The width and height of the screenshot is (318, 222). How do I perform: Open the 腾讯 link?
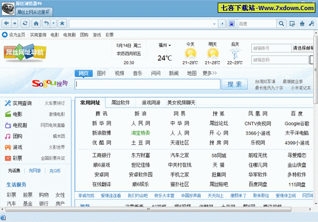101,114
